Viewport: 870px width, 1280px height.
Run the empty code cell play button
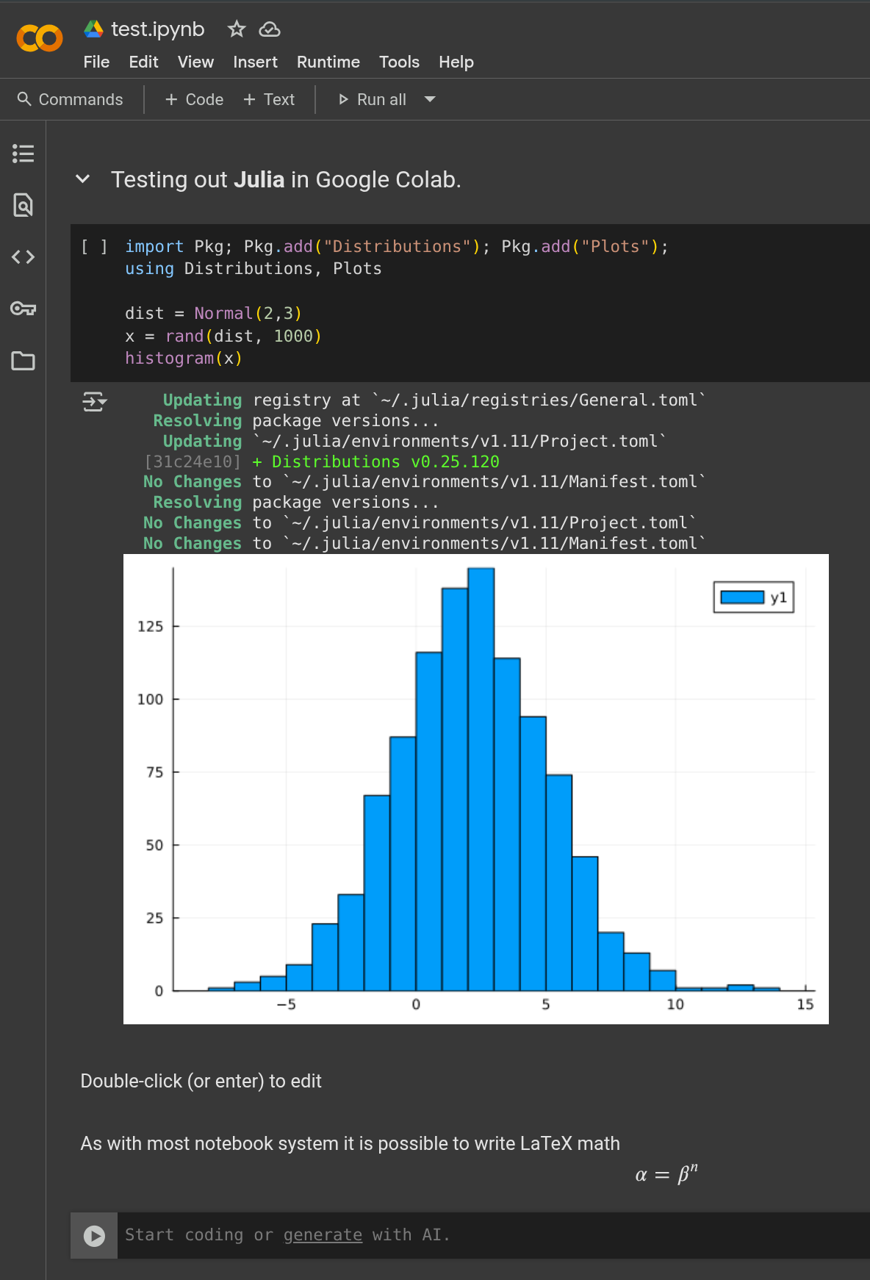[x=94, y=1236]
